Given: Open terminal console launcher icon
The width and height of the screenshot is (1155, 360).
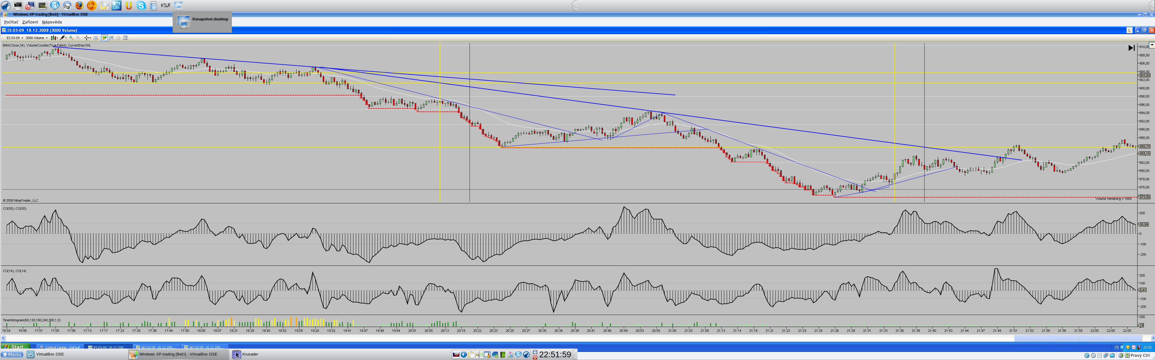Looking at the screenshot, I should pos(18,5).
